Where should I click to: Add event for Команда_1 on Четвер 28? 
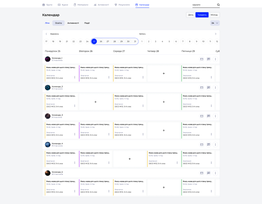click(164, 74)
